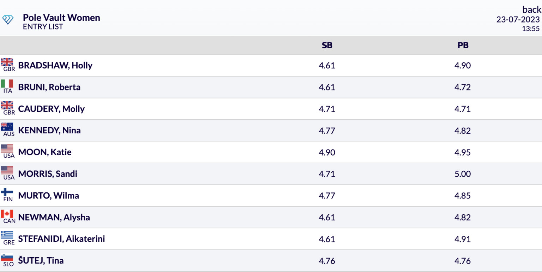The height and width of the screenshot is (272, 542).
Task: Click Nina Kennedy's 4.77 season best
Action: pos(327,131)
